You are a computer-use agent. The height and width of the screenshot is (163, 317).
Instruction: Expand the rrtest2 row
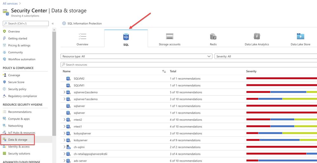point(64,119)
